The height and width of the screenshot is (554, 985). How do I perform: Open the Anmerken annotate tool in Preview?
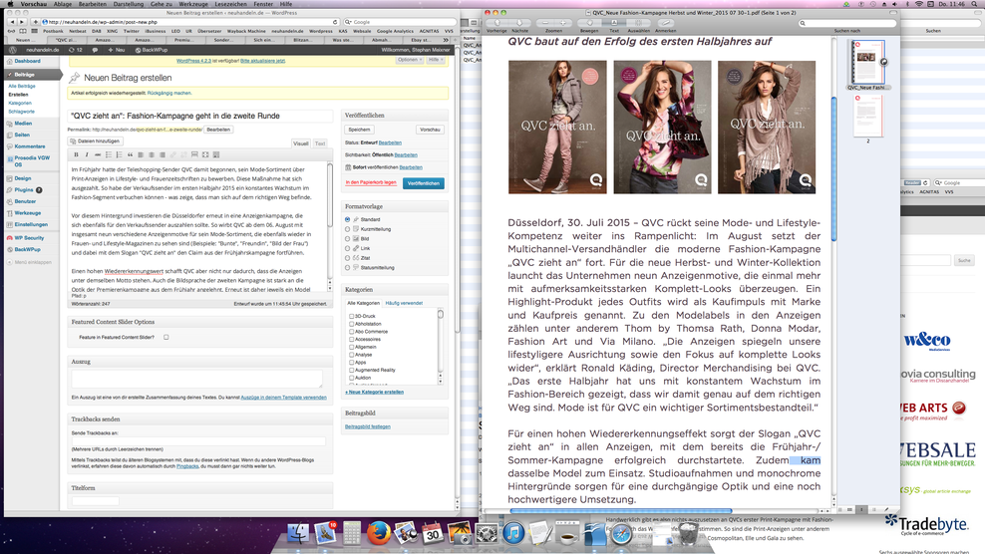pyautogui.click(x=665, y=23)
